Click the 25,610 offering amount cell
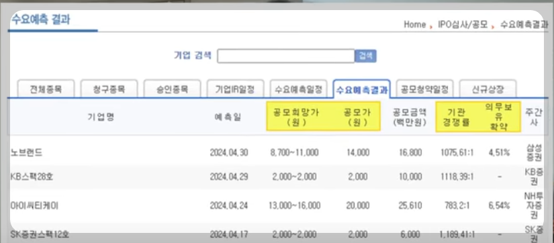 [410, 205]
